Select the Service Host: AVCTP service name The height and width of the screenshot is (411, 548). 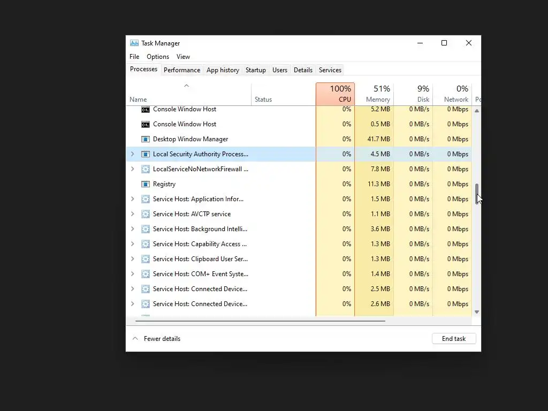192,214
